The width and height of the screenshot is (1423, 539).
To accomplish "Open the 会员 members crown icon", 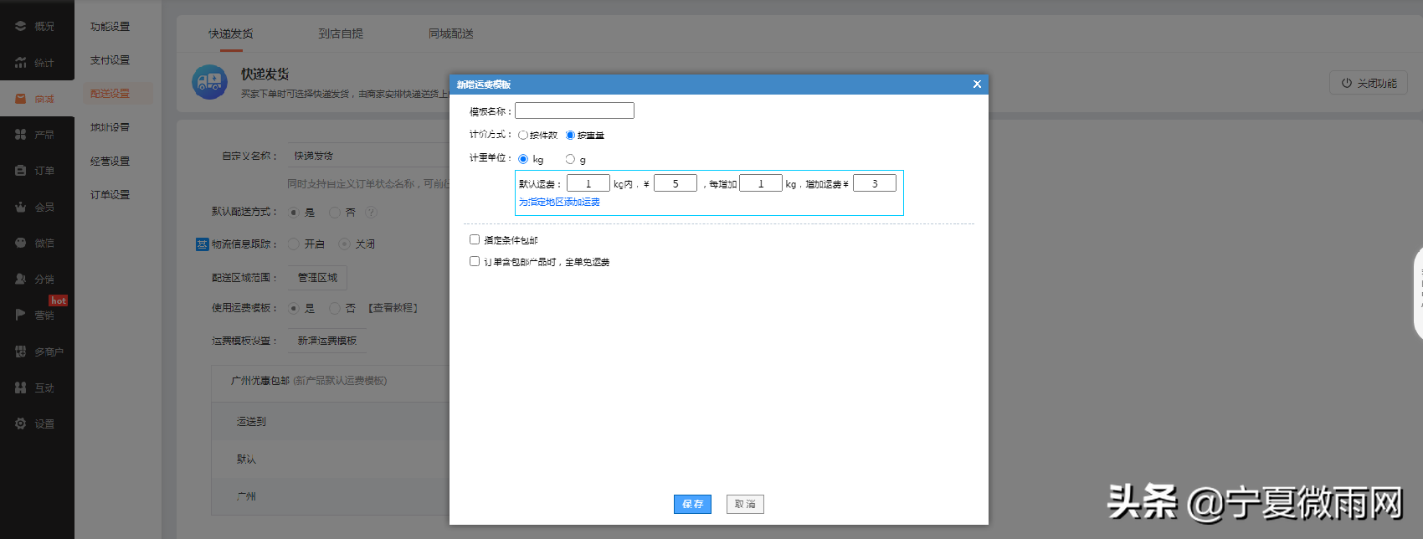I will click(x=20, y=207).
